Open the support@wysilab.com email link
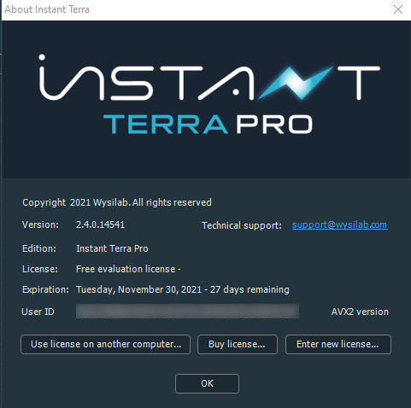This screenshot has height=408, width=411. (339, 224)
